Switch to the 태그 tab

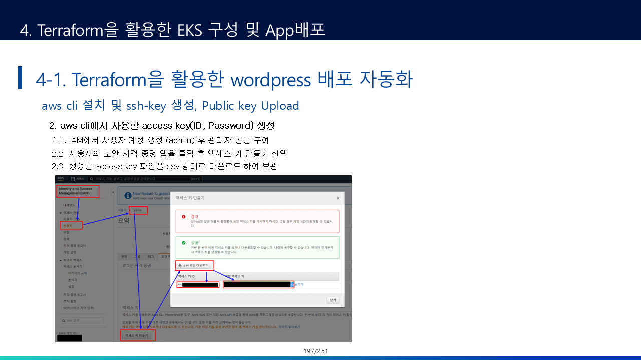click(152, 256)
